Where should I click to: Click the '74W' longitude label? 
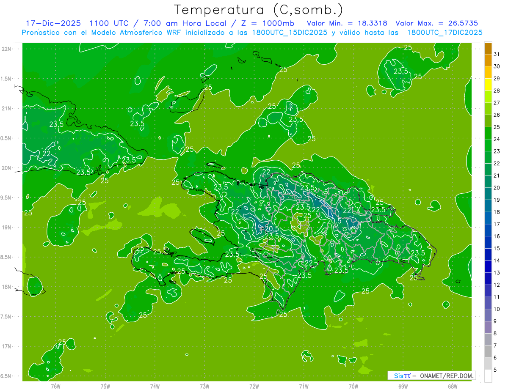(x=155, y=386)
